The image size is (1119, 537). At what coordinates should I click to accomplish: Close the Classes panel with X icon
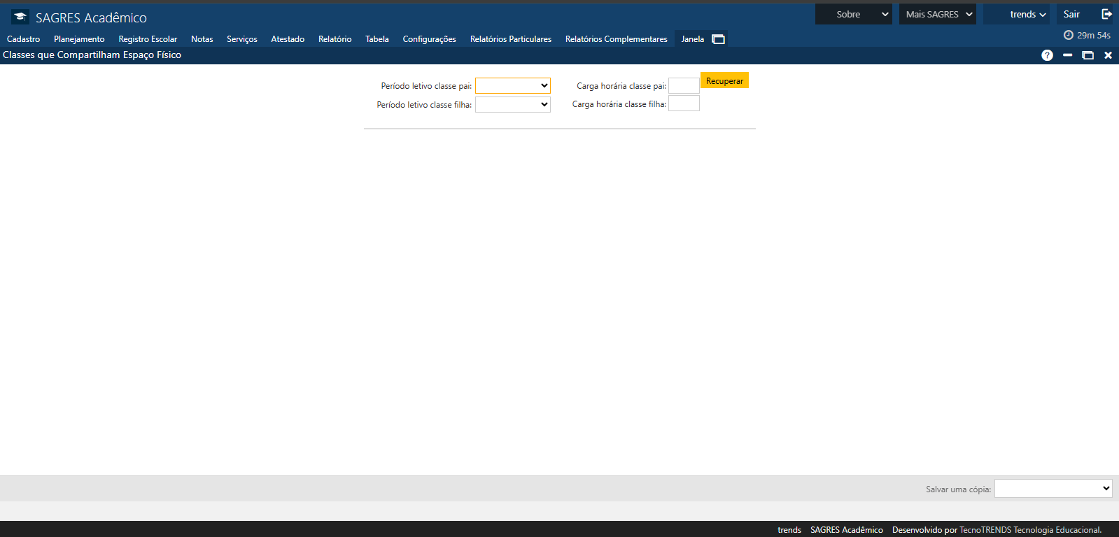coord(1108,55)
